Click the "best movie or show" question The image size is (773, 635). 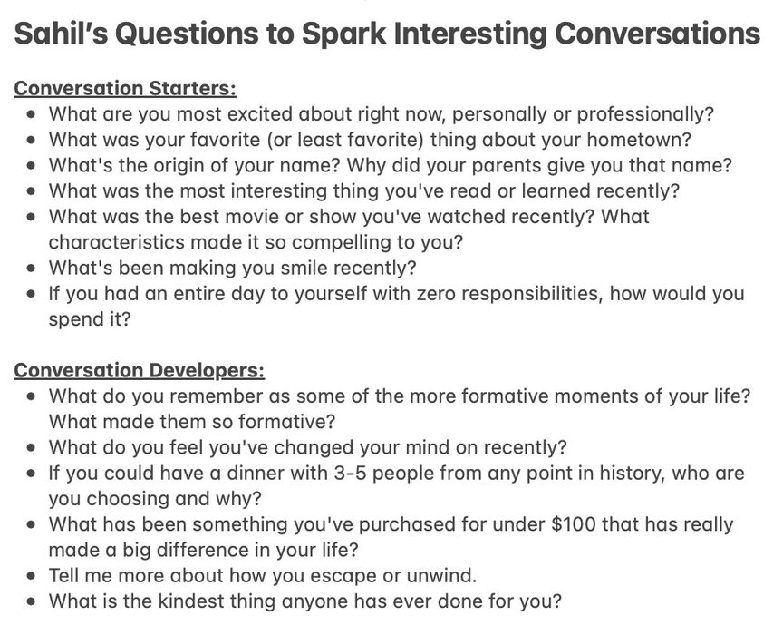tap(349, 218)
